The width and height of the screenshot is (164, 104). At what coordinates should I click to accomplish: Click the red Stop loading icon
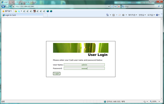point(119,7)
